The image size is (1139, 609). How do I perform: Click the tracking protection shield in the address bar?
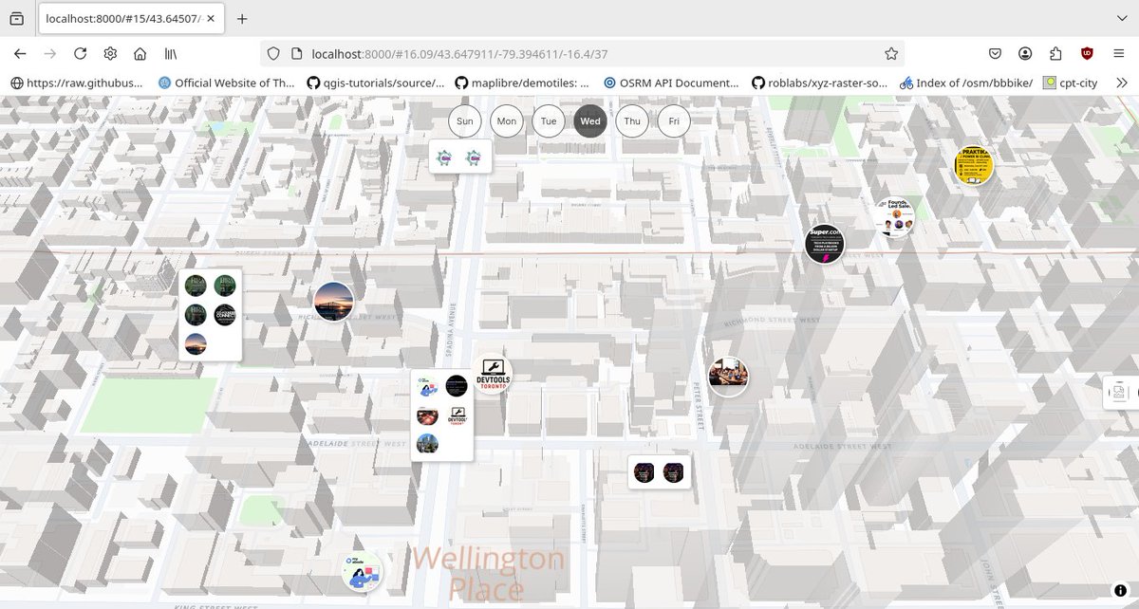click(273, 54)
